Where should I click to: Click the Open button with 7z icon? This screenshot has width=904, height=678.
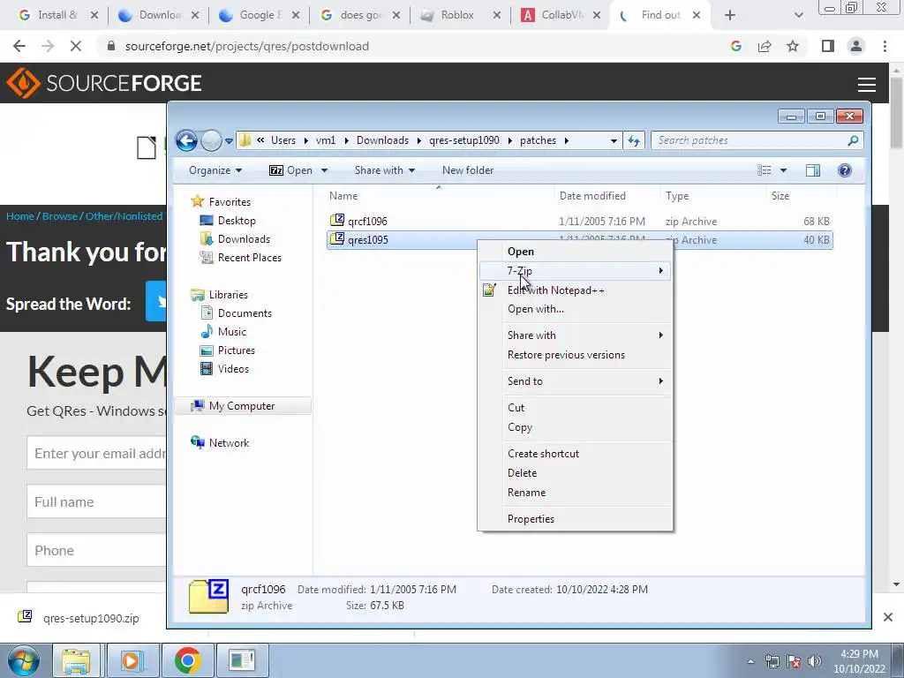pos(291,170)
